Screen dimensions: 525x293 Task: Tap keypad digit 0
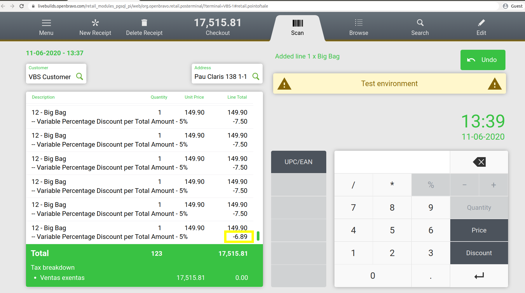pos(373,276)
